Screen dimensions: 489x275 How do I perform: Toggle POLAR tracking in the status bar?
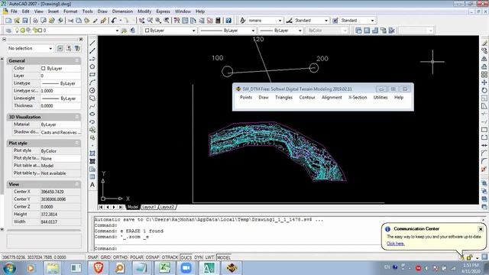(136, 257)
